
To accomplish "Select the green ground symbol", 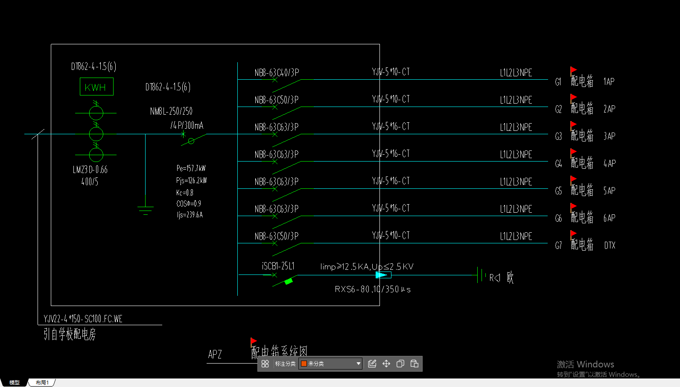I will (x=146, y=210).
